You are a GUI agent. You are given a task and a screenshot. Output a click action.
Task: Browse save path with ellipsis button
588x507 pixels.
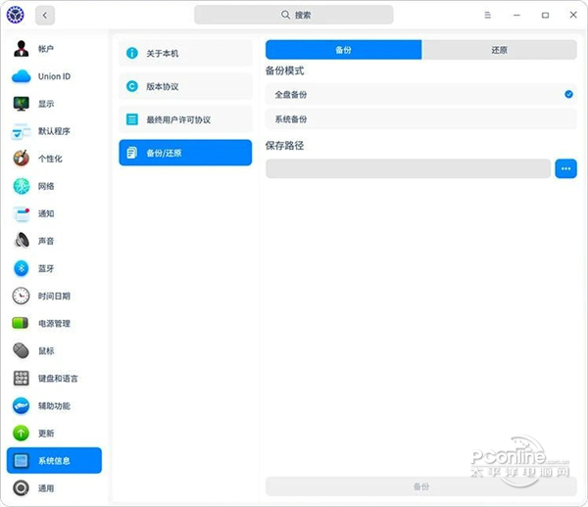point(565,168)
